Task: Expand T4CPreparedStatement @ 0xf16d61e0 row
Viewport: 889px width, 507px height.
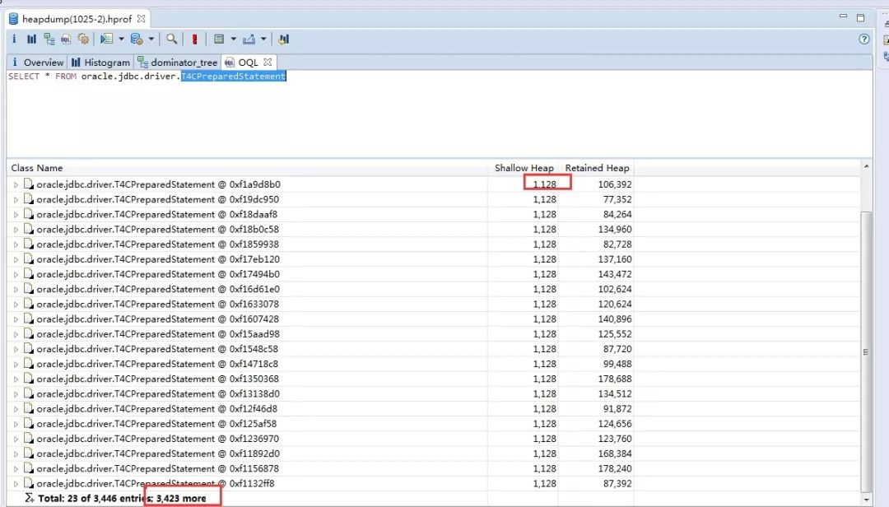Action: click(16, 289)
